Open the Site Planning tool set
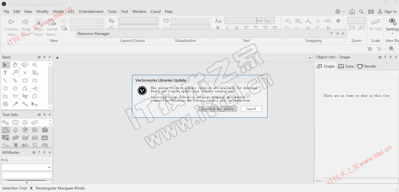 [6, 130]
